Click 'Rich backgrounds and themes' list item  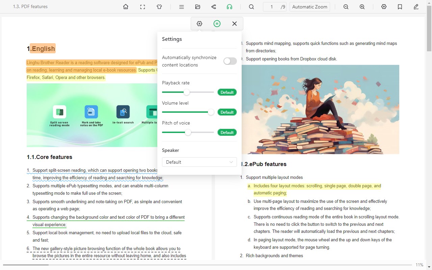point(274,255)
